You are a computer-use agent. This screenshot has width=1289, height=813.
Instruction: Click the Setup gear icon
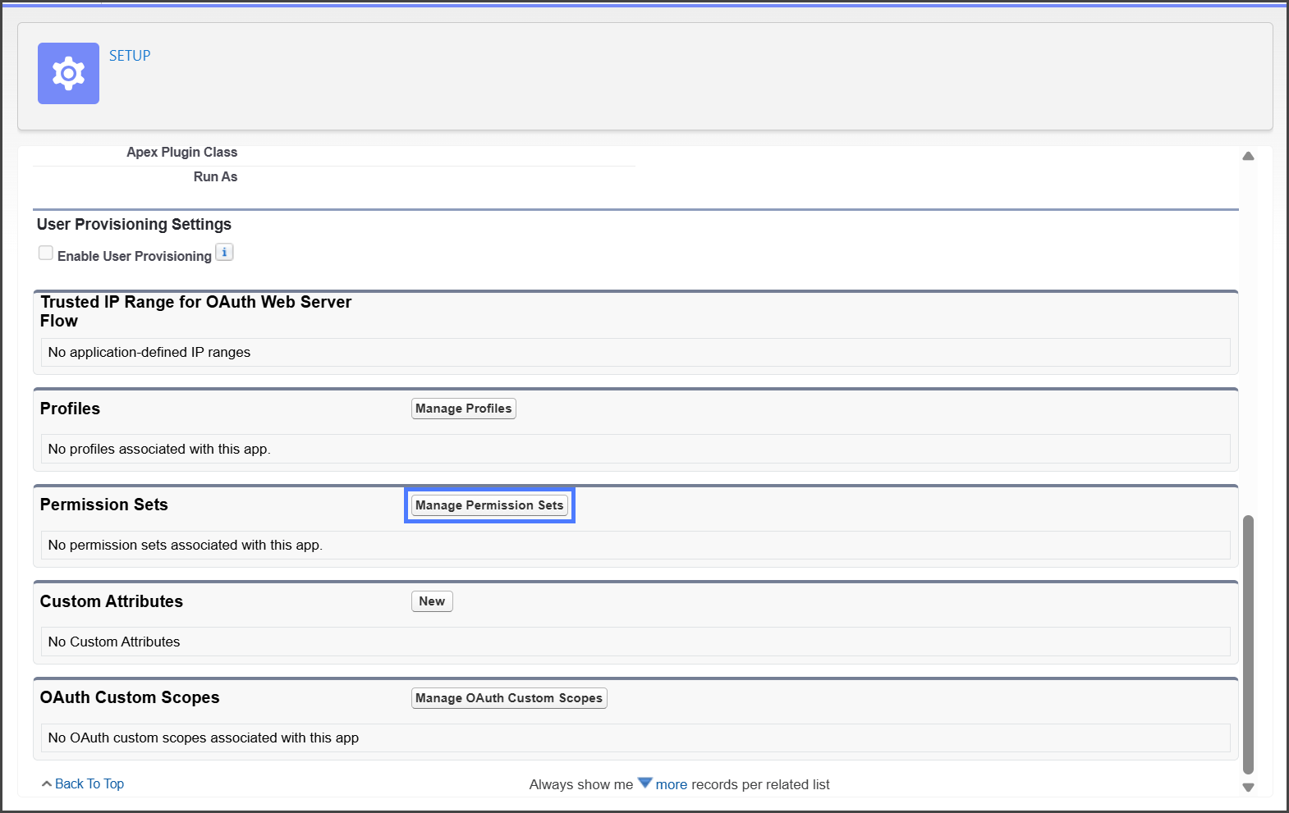click(x=68, y=74)
